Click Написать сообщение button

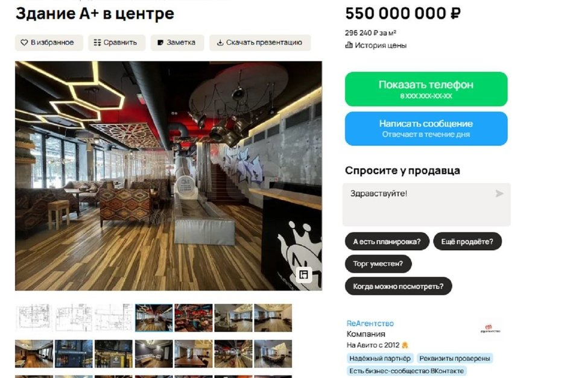(x=426, y=128)
